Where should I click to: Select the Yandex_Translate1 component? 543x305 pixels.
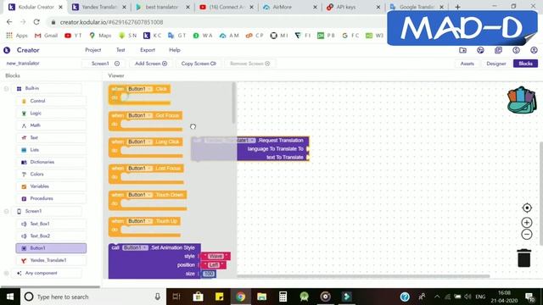point(51,260)
